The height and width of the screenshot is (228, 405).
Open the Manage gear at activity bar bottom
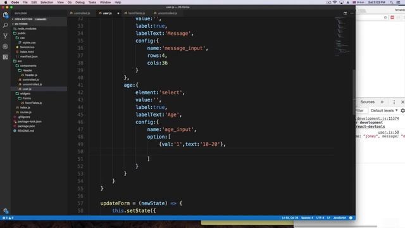(6, 211)
